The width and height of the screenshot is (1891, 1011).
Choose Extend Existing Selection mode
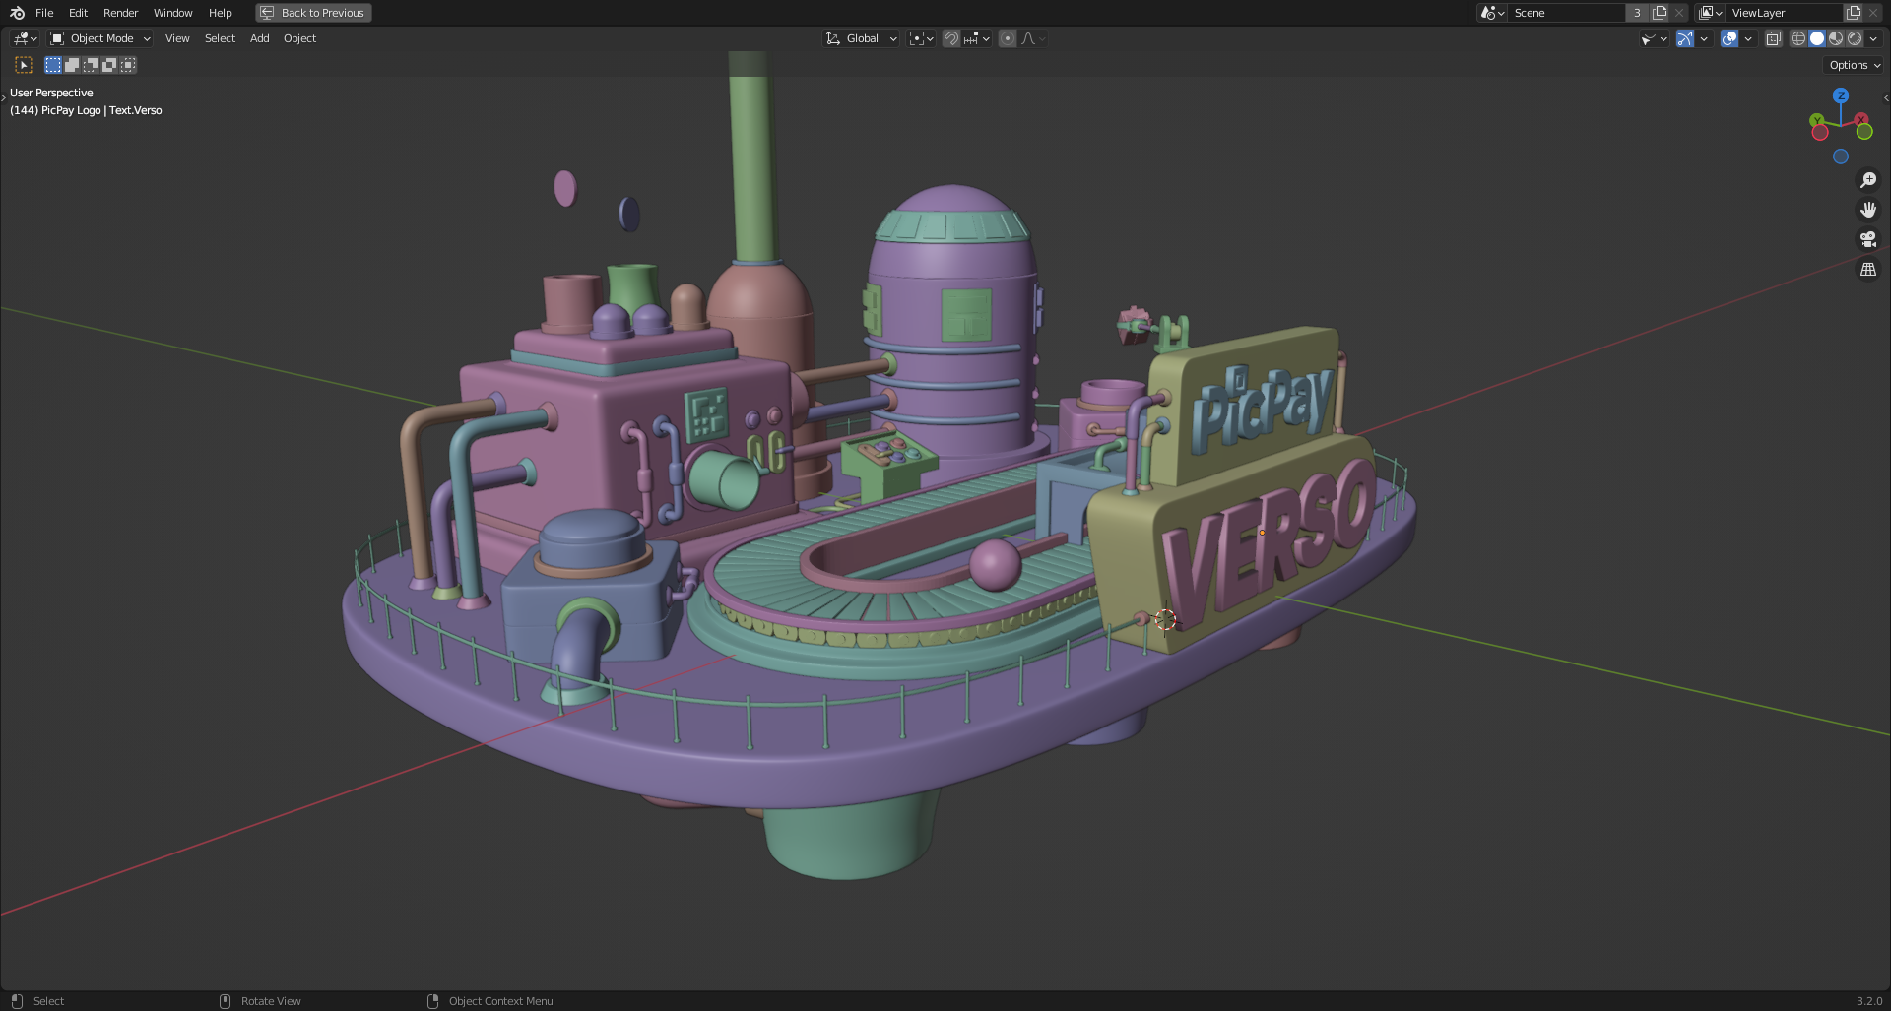coord(72,65)
